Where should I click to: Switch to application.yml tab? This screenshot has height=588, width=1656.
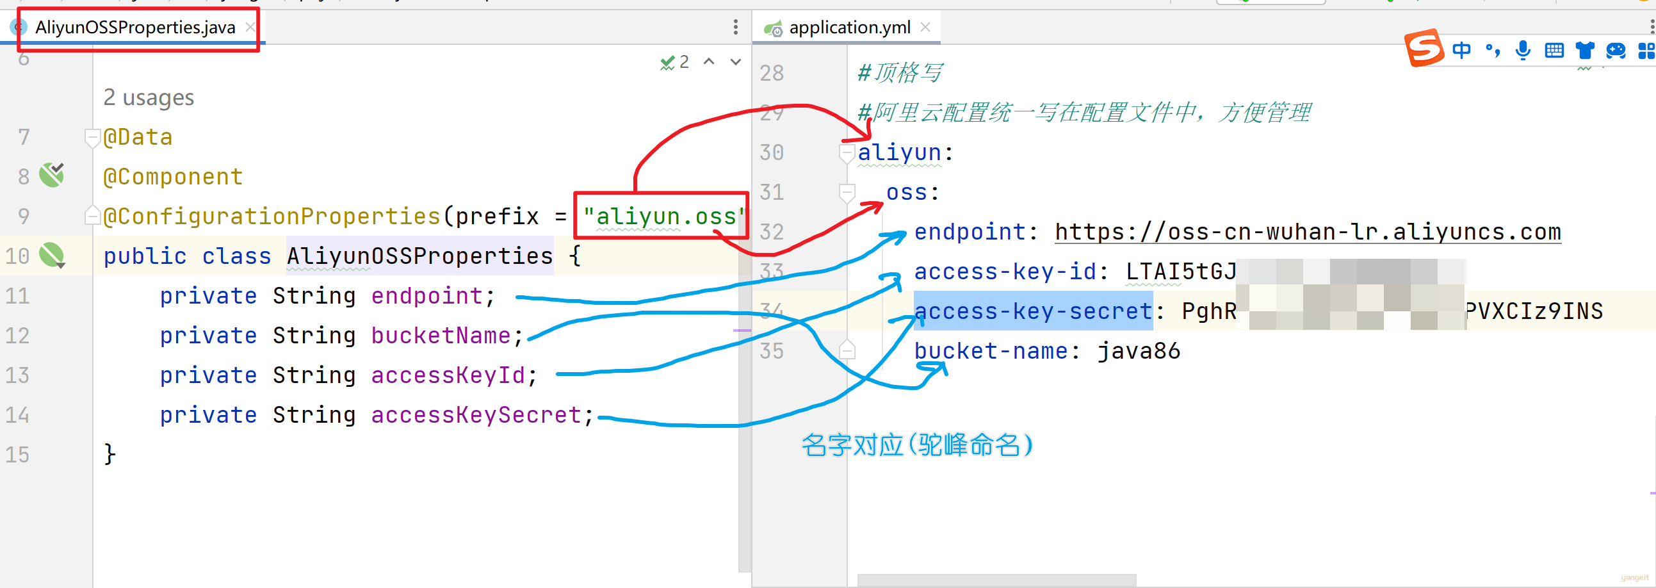tap(849, 28)
